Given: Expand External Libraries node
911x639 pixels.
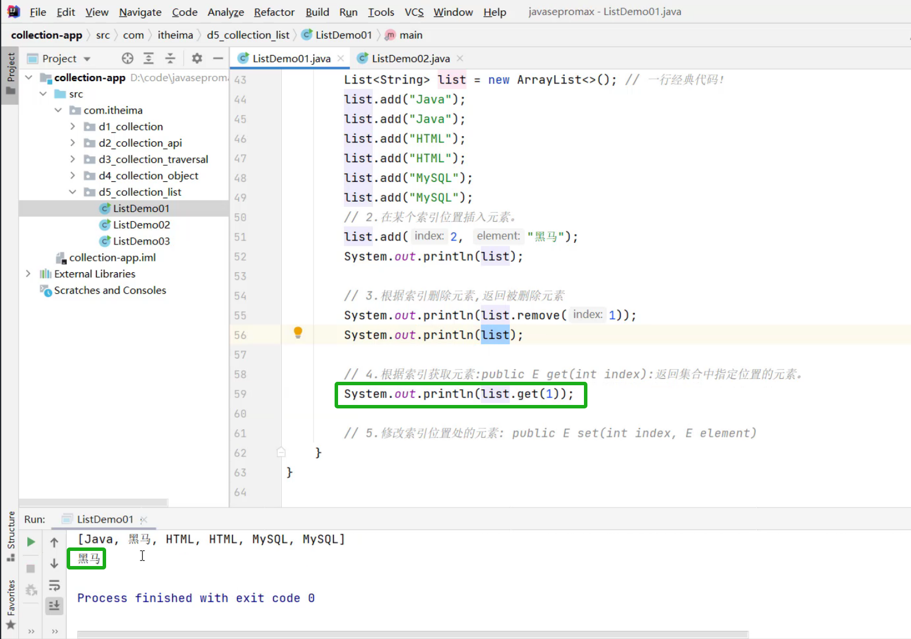Looking at the screenshot, I should (x=28, y=273).
